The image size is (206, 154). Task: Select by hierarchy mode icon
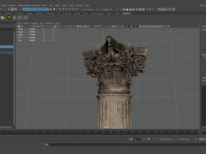click(x=9, y=9)
